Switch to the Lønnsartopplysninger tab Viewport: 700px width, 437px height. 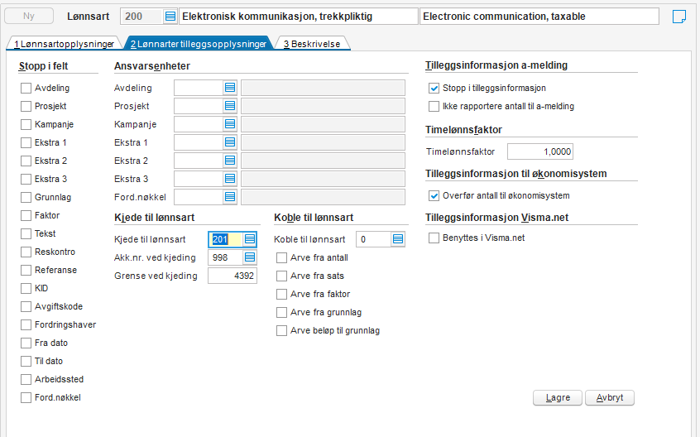64,44
